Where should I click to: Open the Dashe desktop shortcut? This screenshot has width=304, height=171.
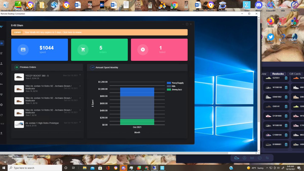coord(283,38)
